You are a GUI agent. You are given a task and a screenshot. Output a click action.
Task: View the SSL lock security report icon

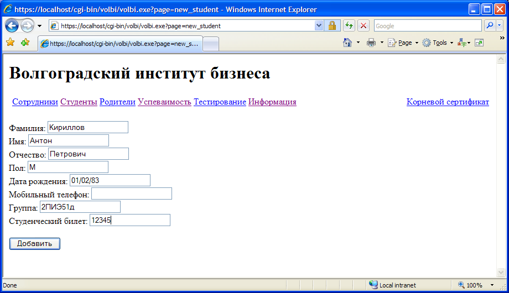coord(332,25)
